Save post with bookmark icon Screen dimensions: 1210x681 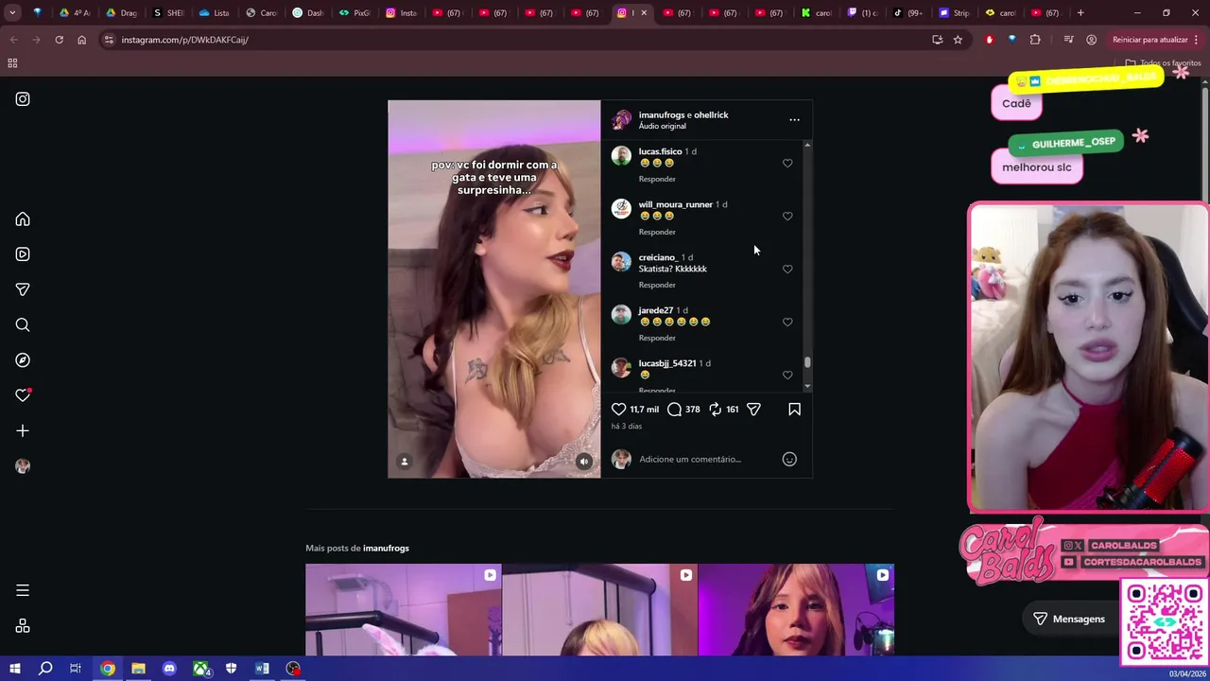point(794,410)
